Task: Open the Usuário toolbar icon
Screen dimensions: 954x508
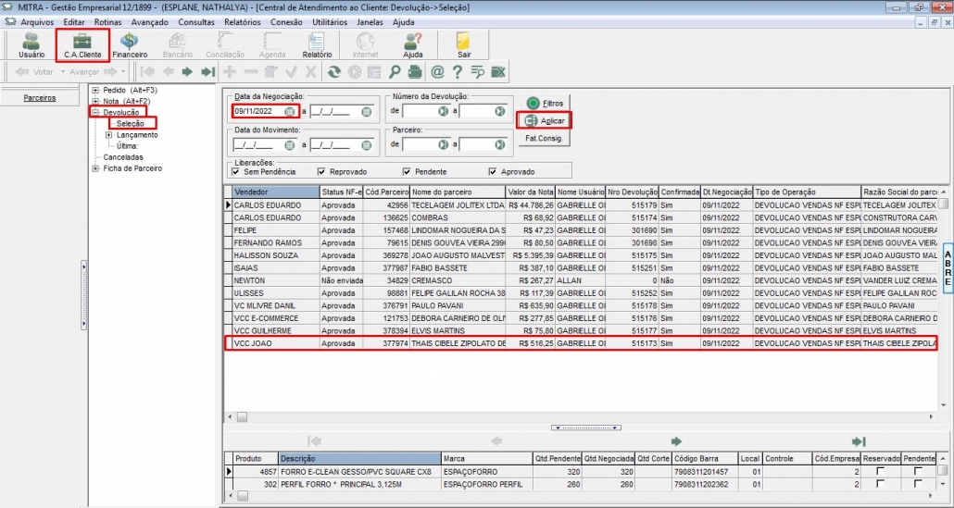Action: coord(31,43)
